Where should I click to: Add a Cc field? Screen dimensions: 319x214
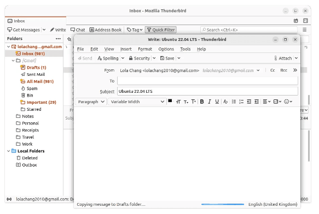272,70
